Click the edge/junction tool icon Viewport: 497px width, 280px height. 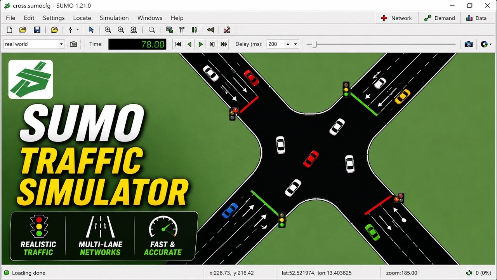click(70, 30)
